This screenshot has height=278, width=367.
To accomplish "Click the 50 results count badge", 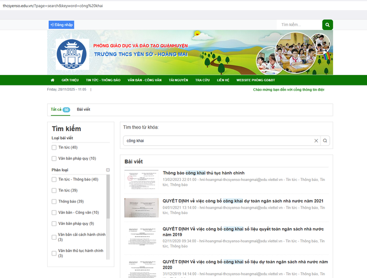I will tap(67, 110).
